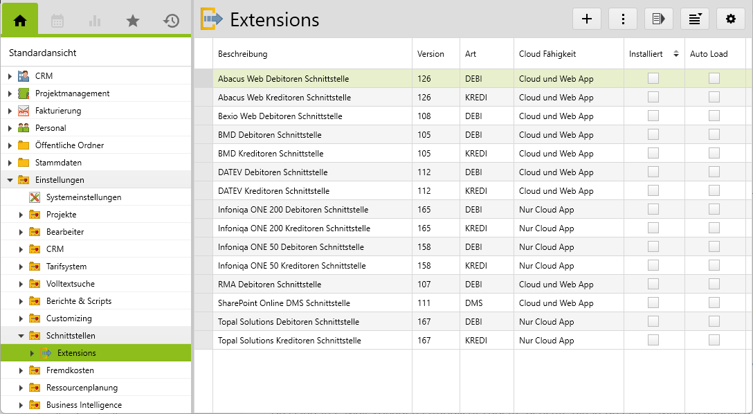Switch to the calendar tab icon
The width and height of the screenshot is (753, 414).
pyautogui.click(x=57, y=21)
